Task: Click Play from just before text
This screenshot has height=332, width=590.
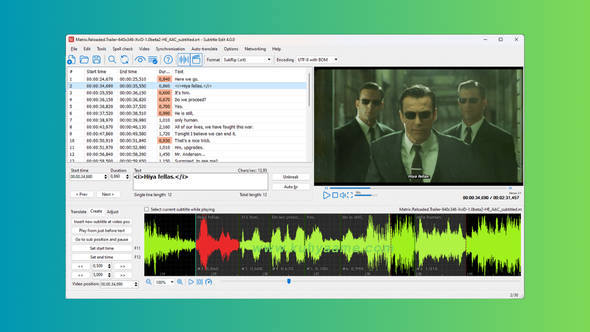Action: [102, 231]
